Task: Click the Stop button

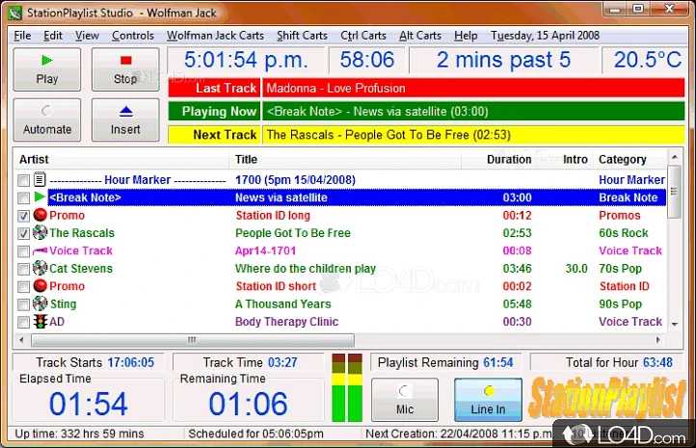Action: coord(125,69)
